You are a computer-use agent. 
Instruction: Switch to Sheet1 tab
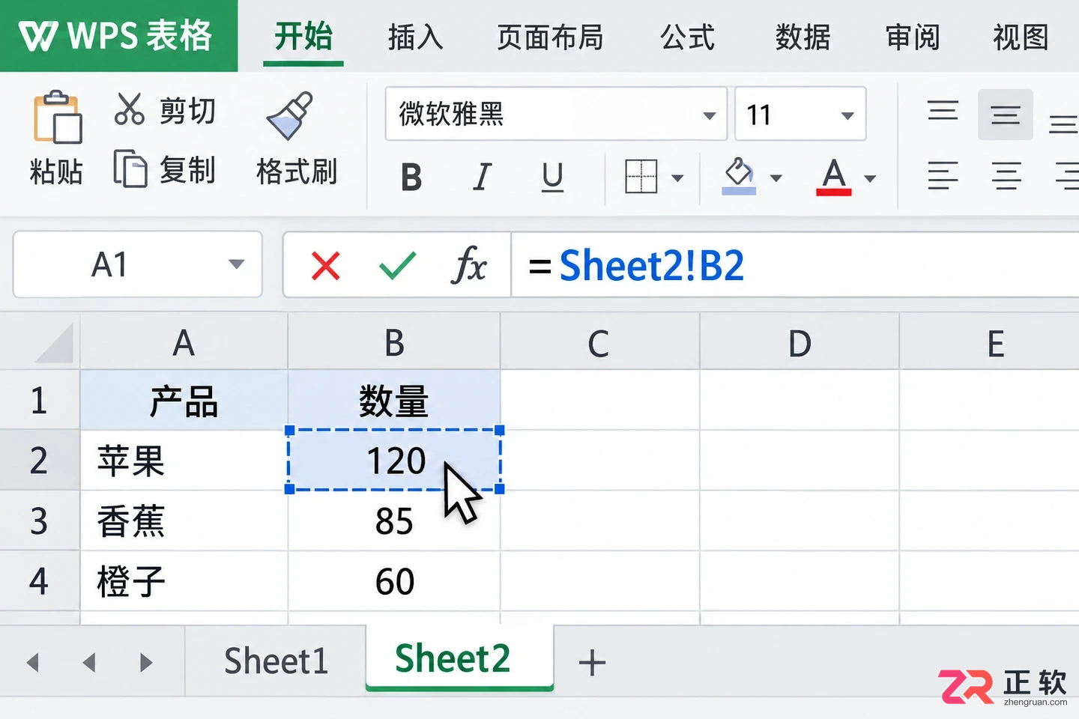276,661
